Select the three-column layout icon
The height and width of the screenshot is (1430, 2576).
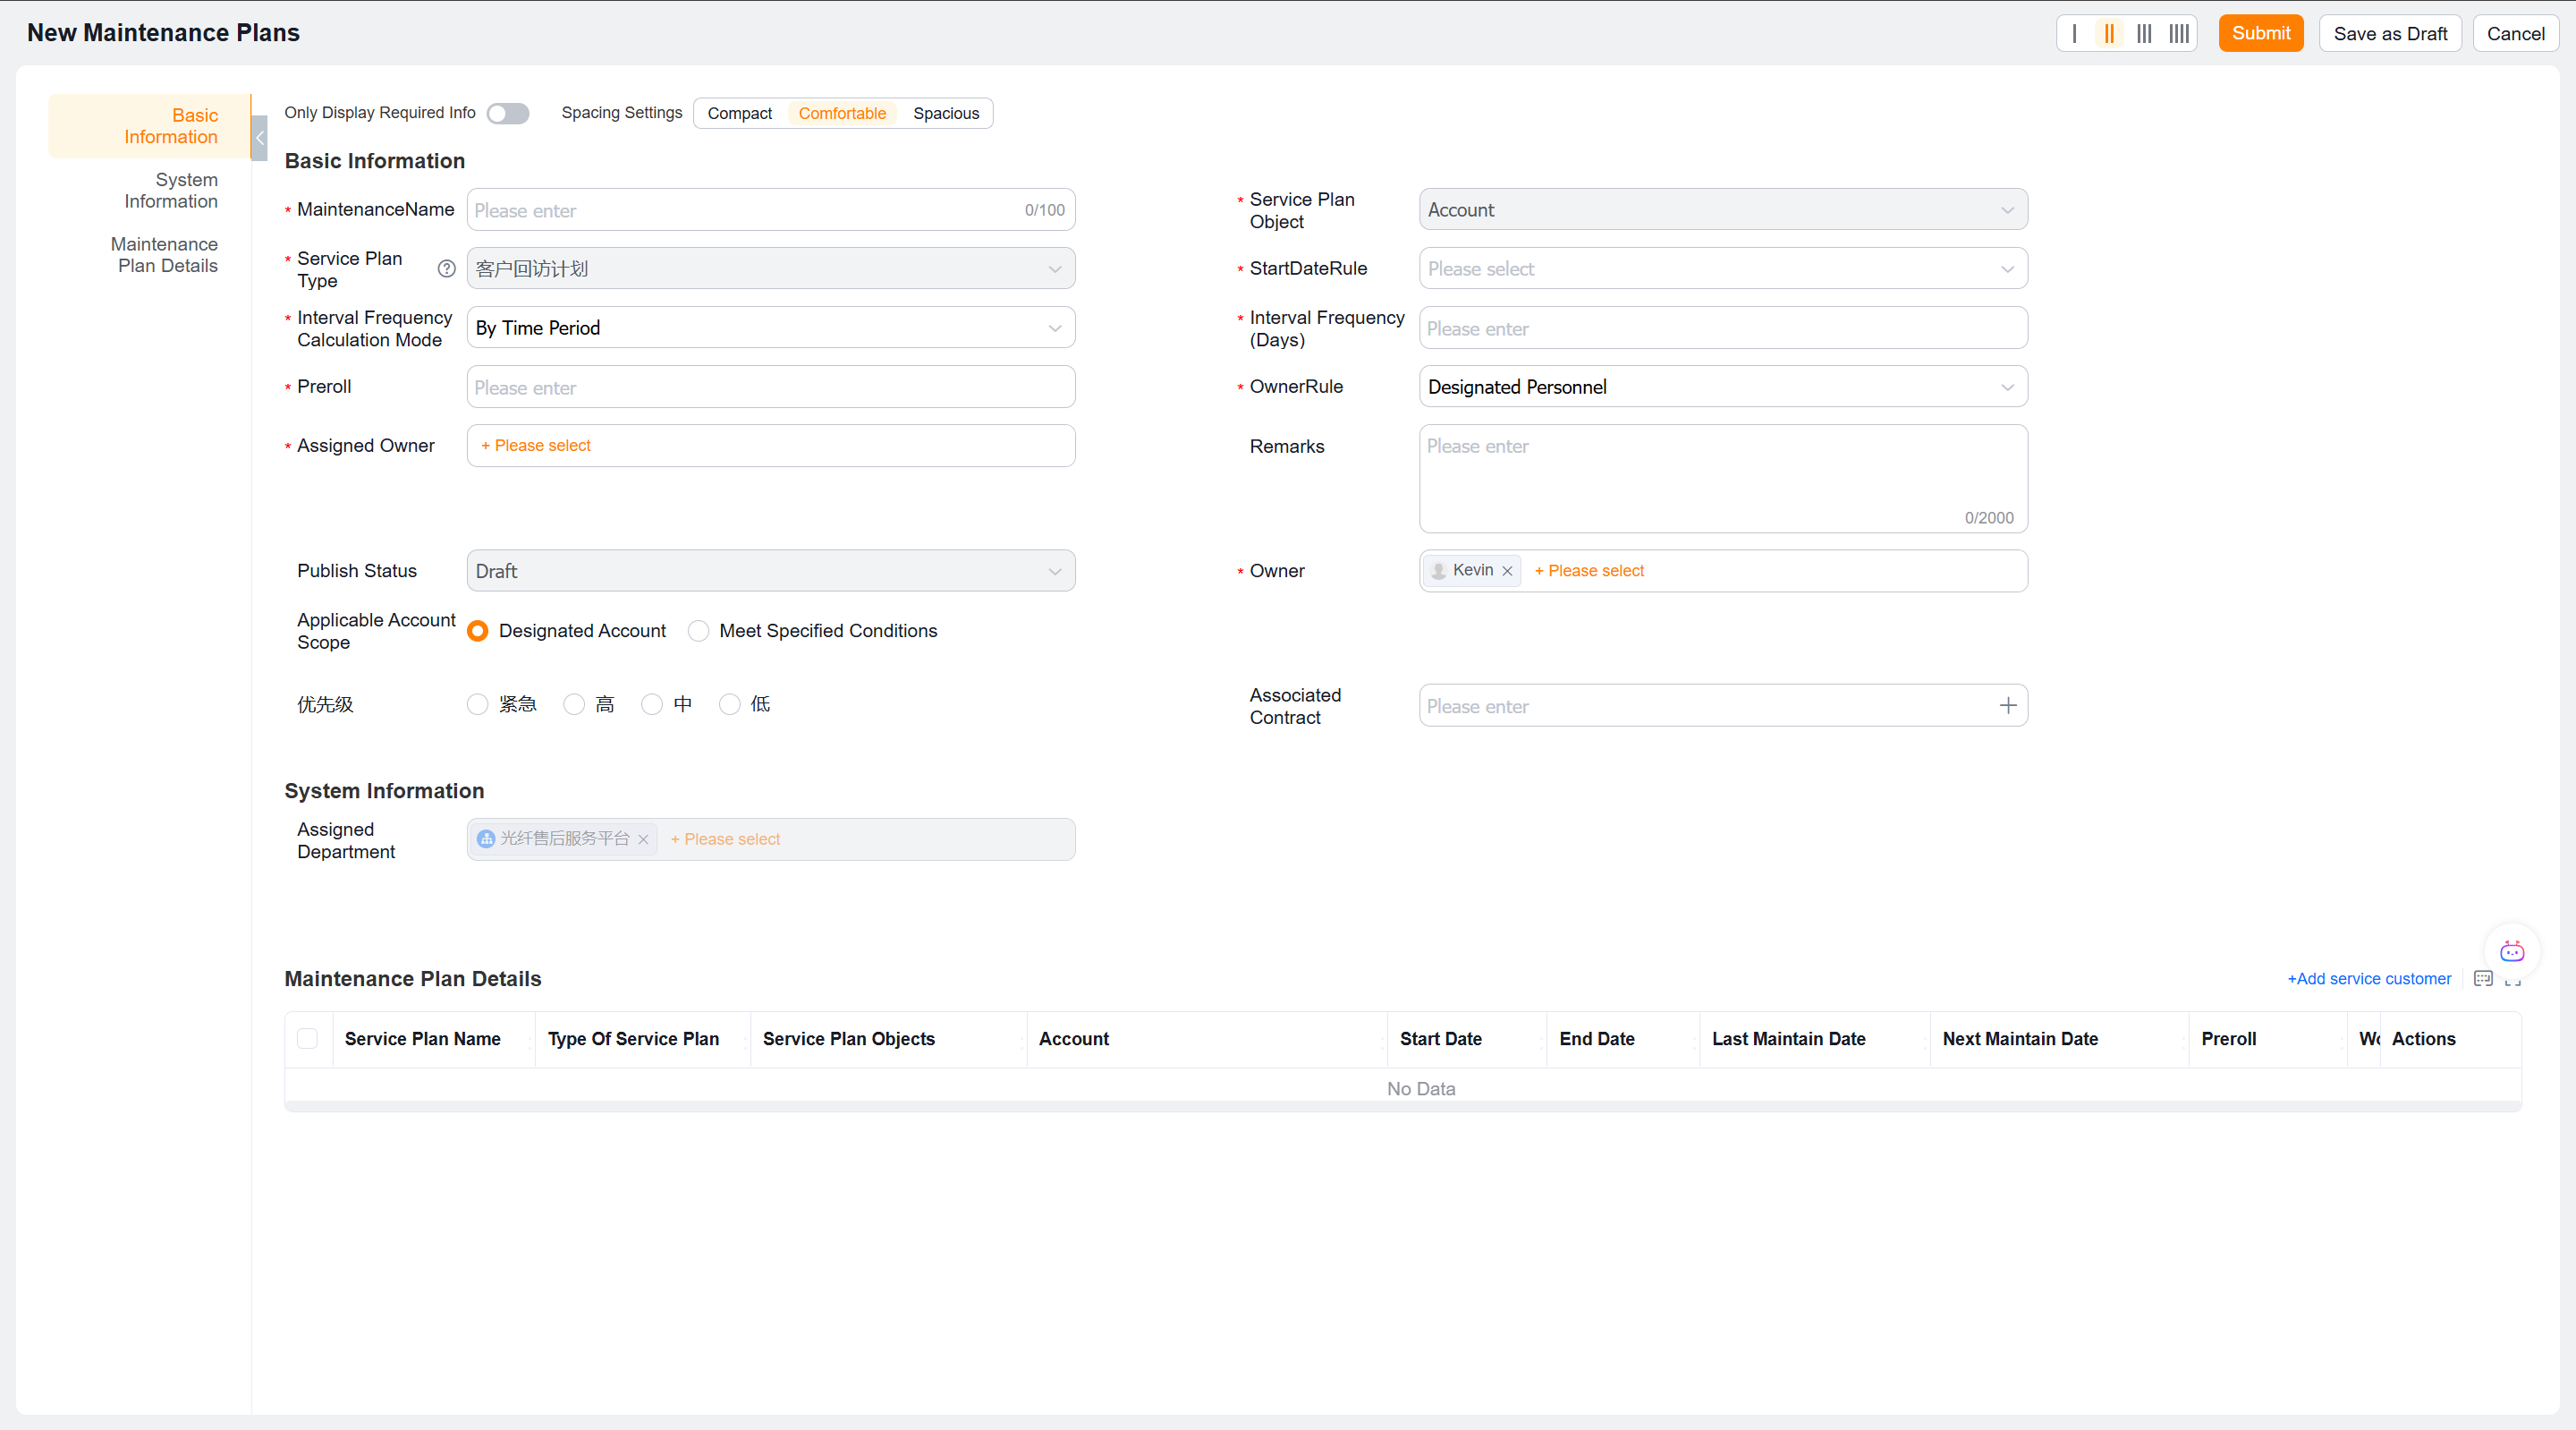coord(2144,33)
